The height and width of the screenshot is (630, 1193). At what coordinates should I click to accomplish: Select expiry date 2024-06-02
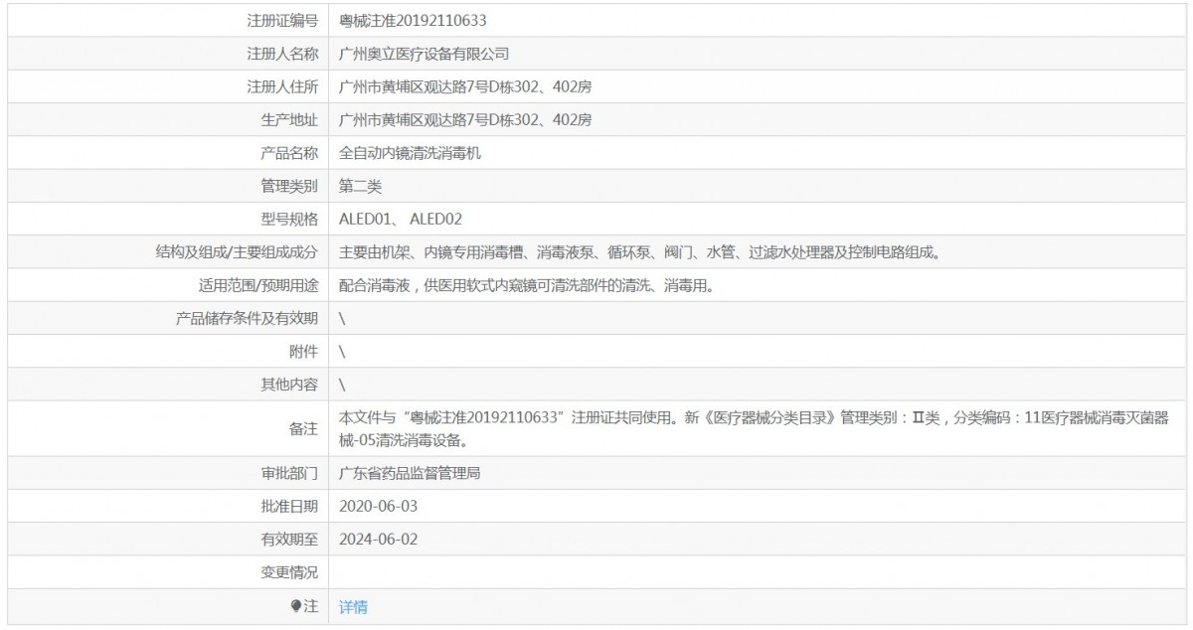coord(379,539)
